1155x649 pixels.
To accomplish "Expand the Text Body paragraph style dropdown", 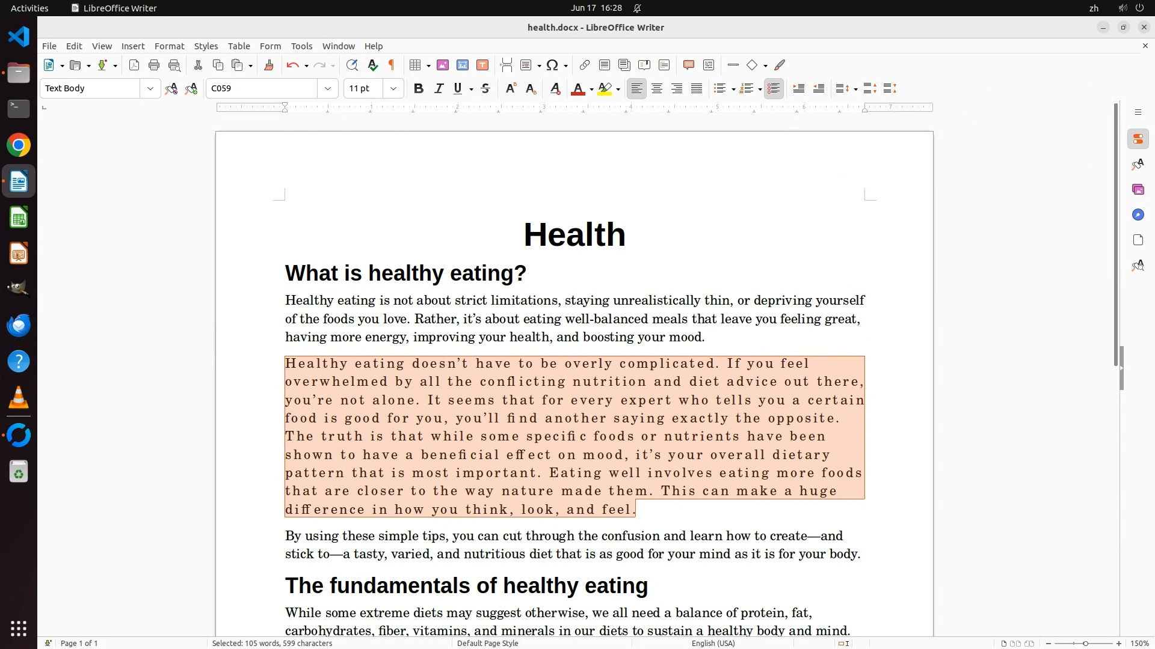I will [150, 88].
